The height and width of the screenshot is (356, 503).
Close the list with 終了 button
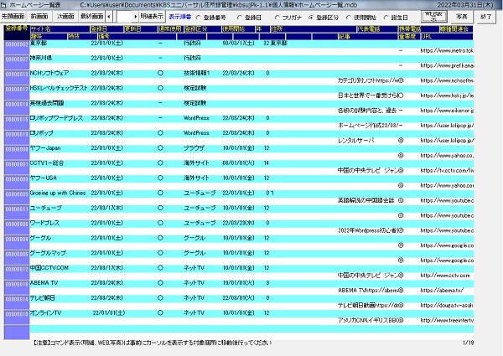(x=485, y=15)
